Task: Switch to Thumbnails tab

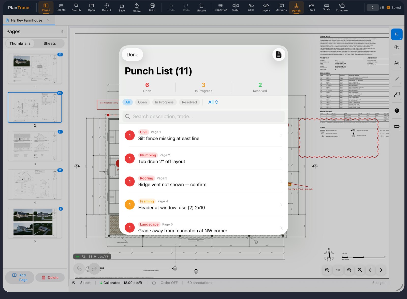Action: (x=20, y=43)
